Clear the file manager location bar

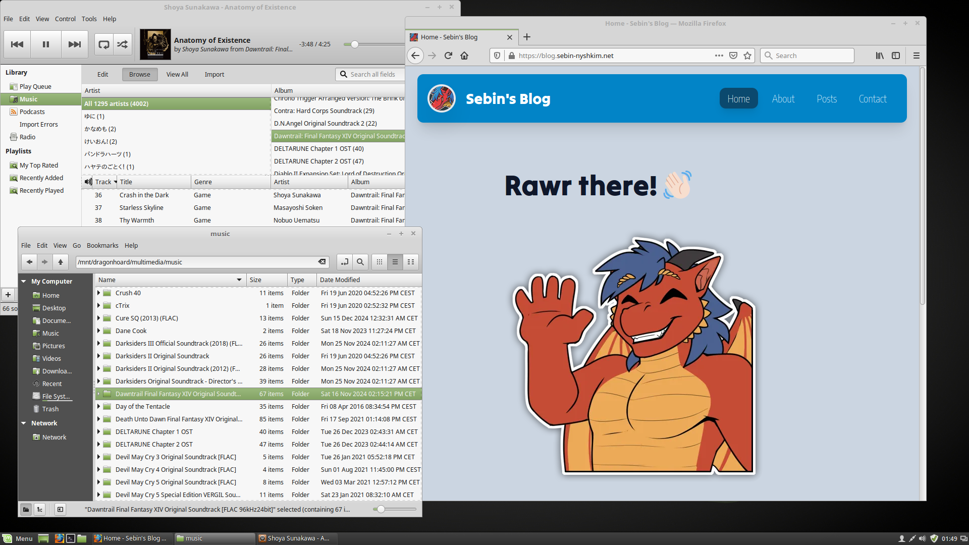click(321, 262)
